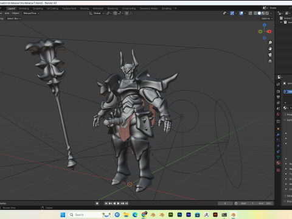Select solid viewport shading

(x=259, y=13)
